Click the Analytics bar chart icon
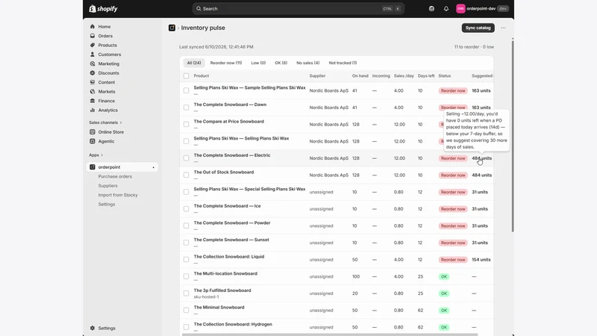 (x=92, y=110)
